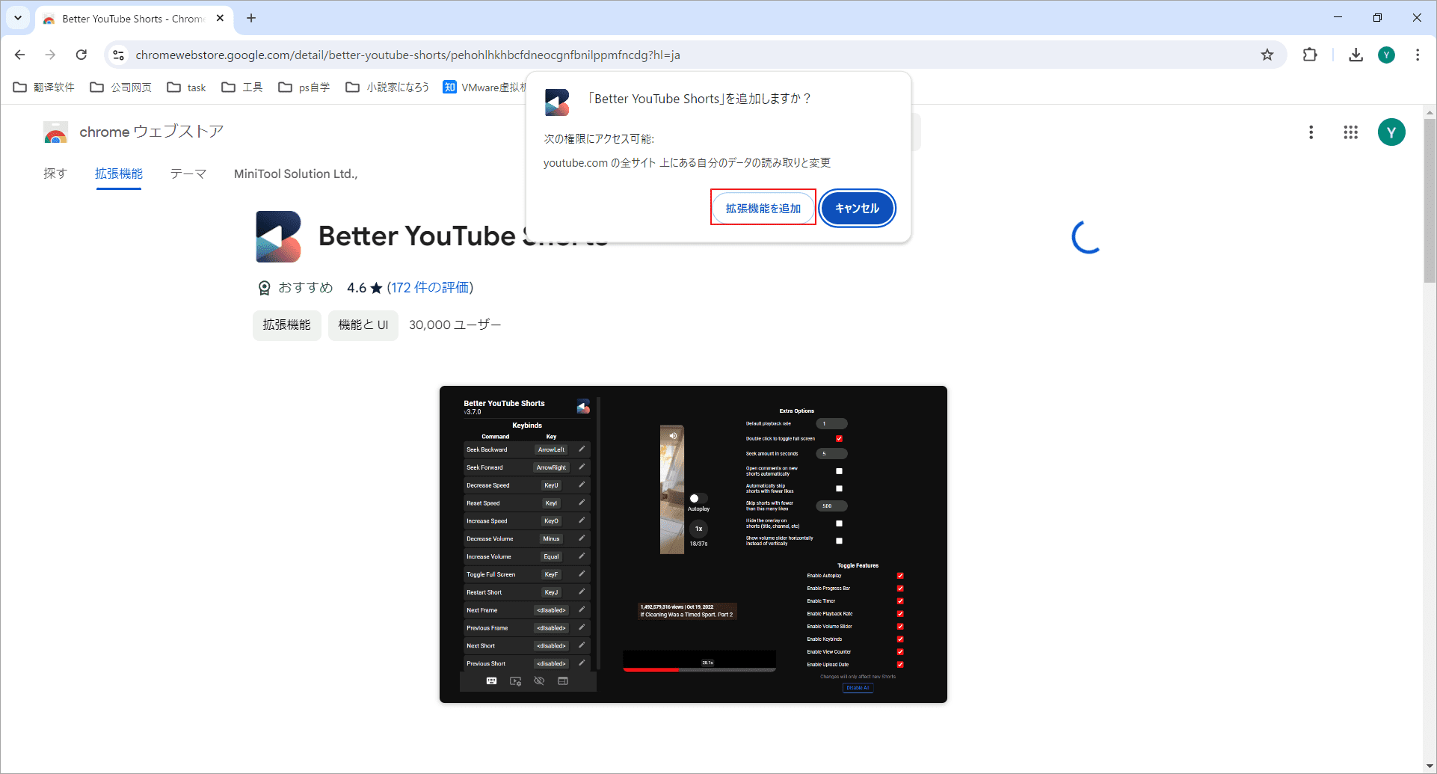Open the 172 件の評価 reviews link
1437x774 pixels.
point(430,288)
